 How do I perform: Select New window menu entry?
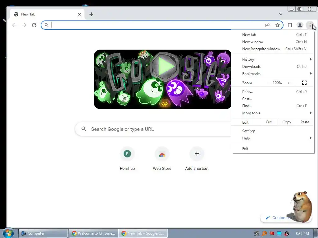click(273, 42)
